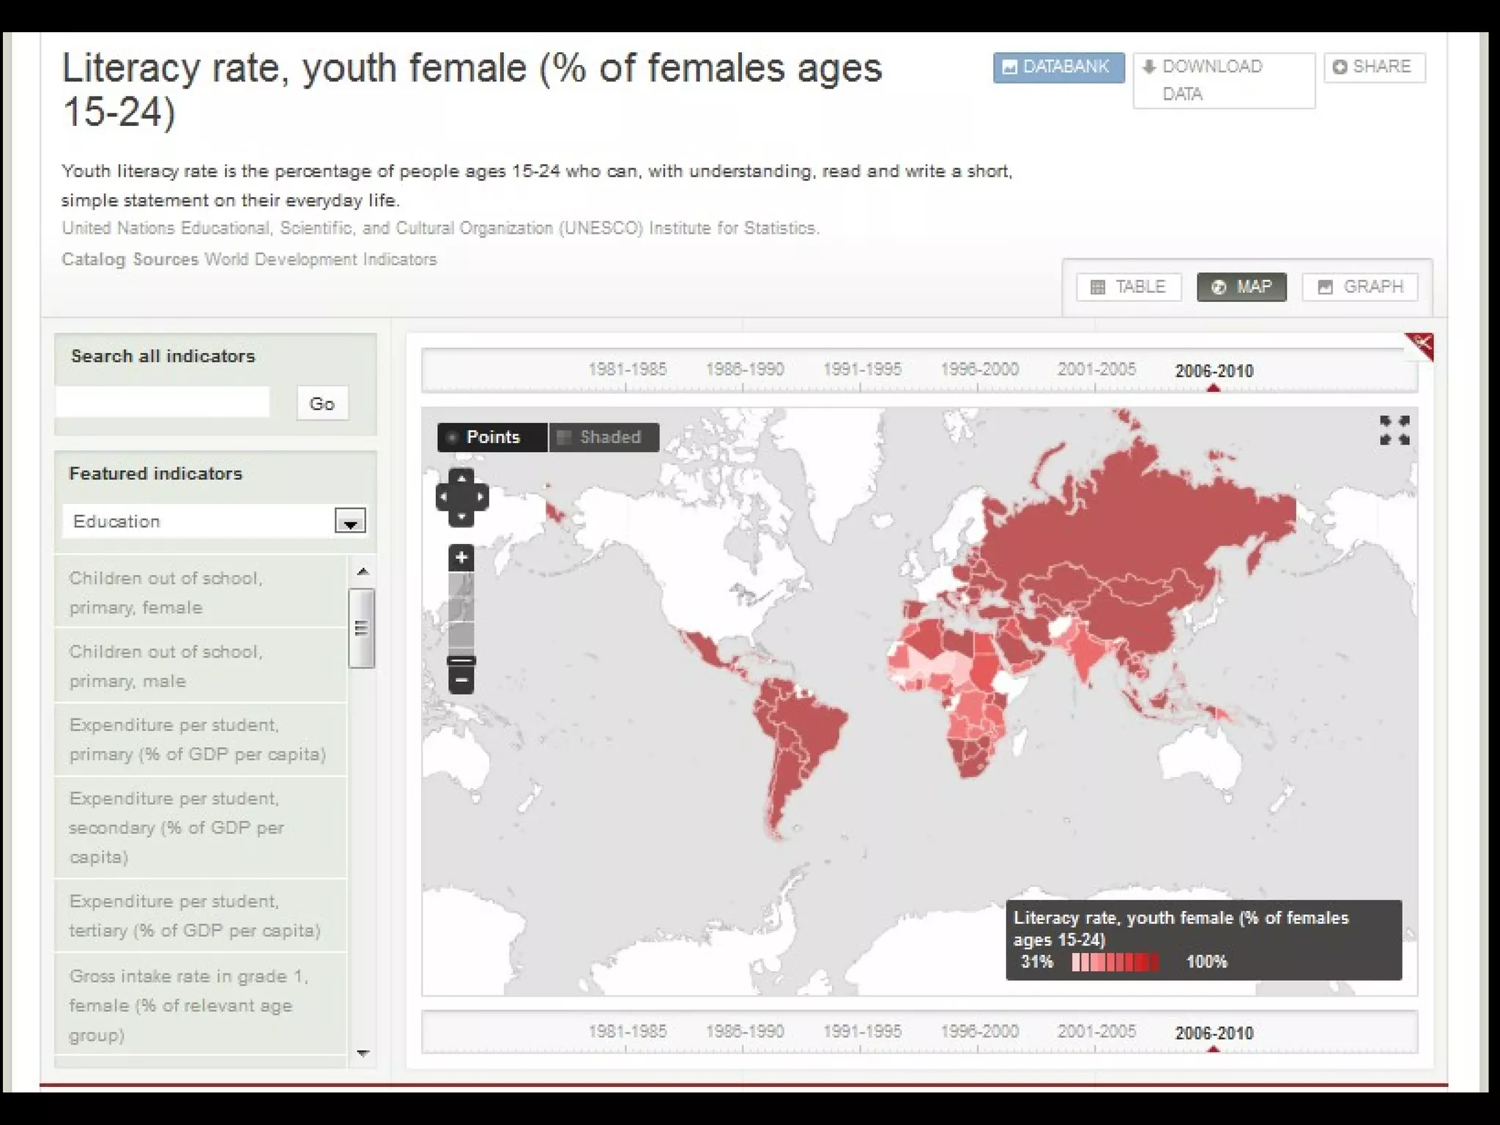1500x1125 pixels.
Task: Switch to the TABLE view tab
Action: point(1129,287)
